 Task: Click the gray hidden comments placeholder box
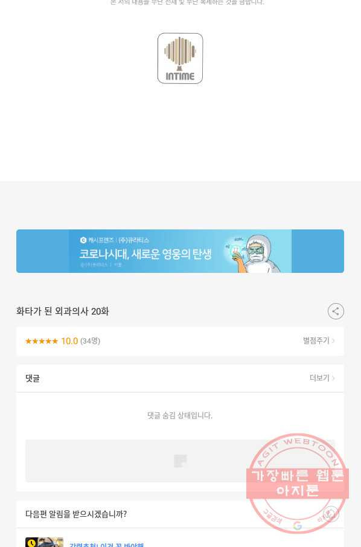click(x=180, y=461)
